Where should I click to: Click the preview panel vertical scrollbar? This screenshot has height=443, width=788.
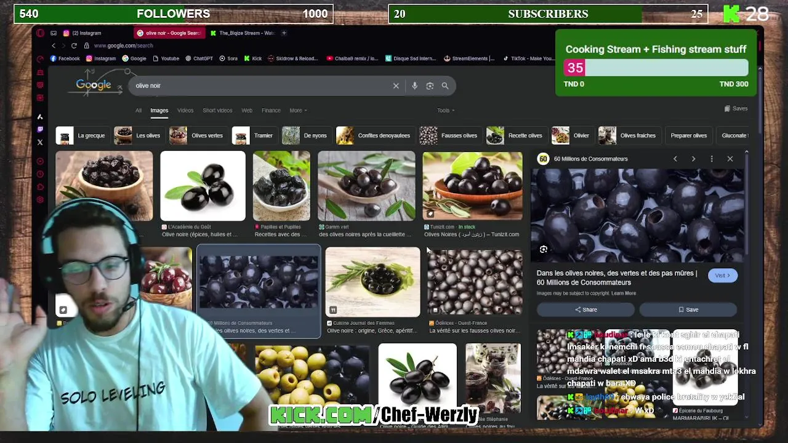747,203
